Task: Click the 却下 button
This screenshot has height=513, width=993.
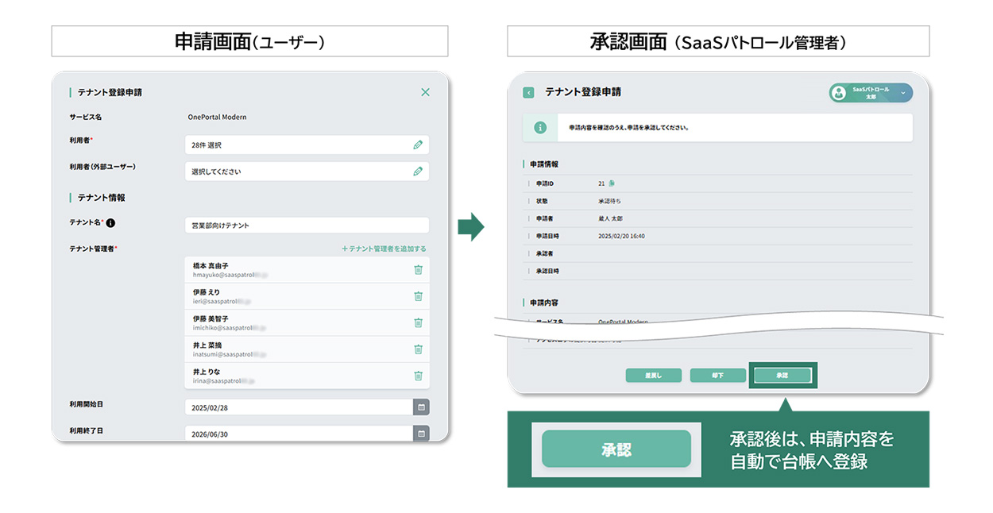Action: [x=718, y=376]
